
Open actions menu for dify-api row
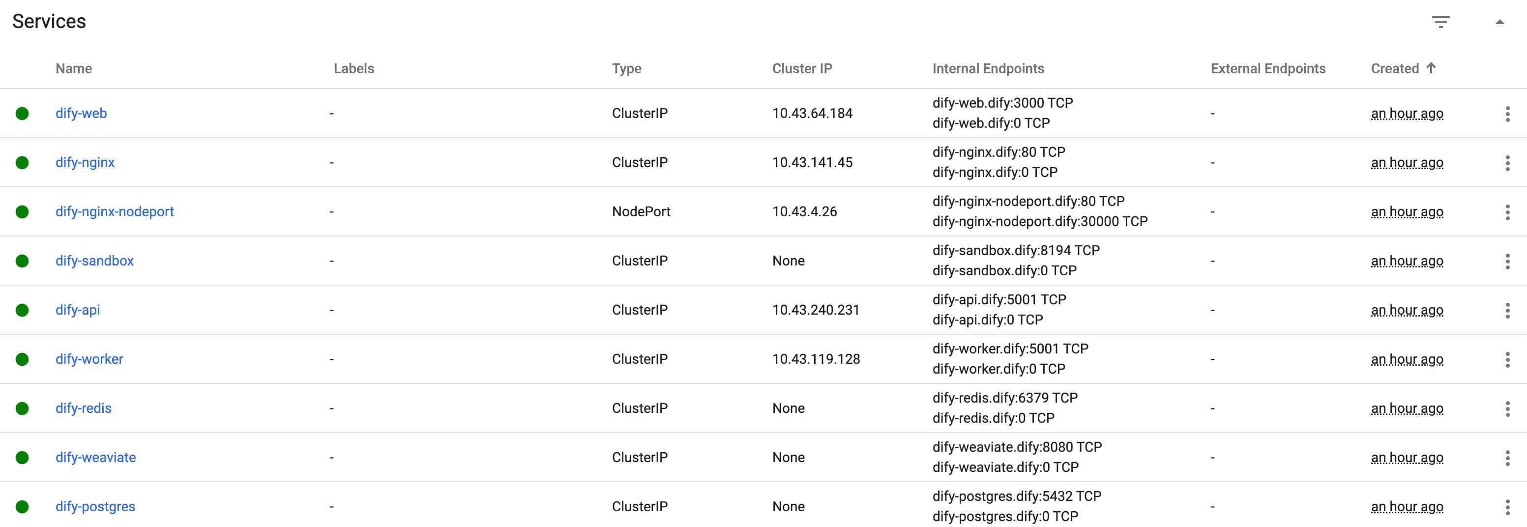click(1507, 311)
